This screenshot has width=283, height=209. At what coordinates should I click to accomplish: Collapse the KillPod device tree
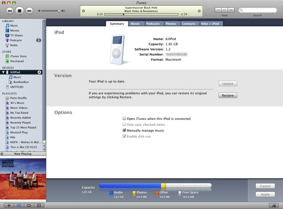coord(3,72)
